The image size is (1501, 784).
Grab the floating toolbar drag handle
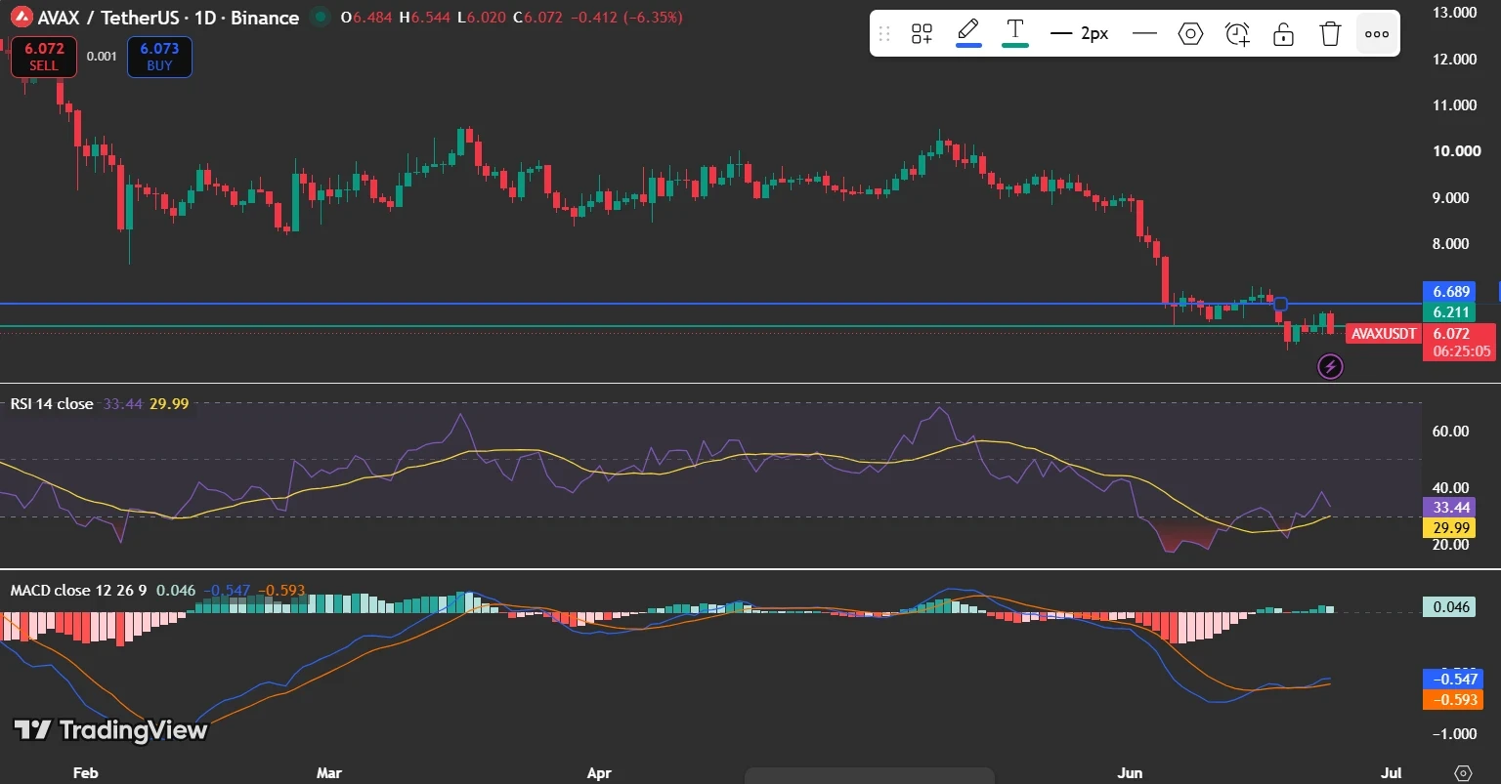(885, 34)
